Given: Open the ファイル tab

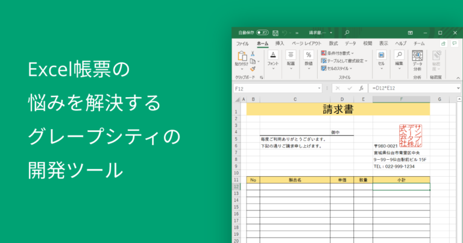Looking at the screenshot, I should click(242, 43).
